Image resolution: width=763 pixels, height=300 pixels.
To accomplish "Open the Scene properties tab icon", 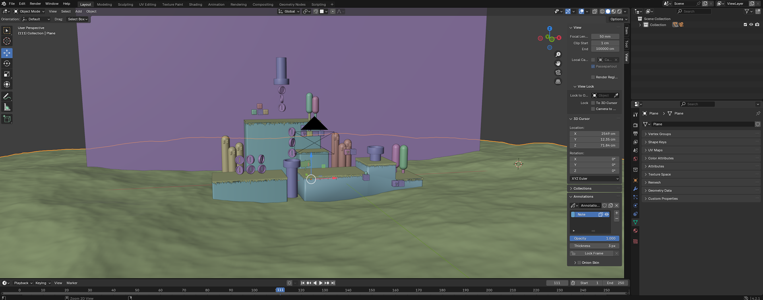I will (635, 150).
